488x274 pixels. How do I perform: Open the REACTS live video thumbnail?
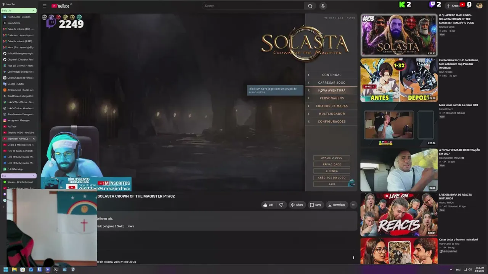pos(399,215)
